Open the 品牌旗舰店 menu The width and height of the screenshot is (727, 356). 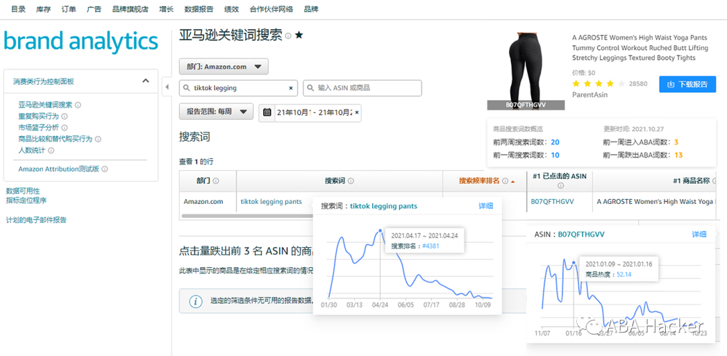tap(131, 9)
